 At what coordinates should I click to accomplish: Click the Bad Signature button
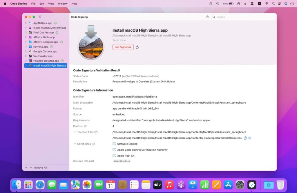(x=123, y=47)
